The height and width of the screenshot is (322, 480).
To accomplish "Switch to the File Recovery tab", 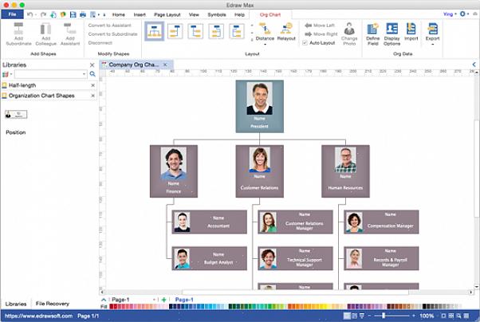I will [52, 304].
